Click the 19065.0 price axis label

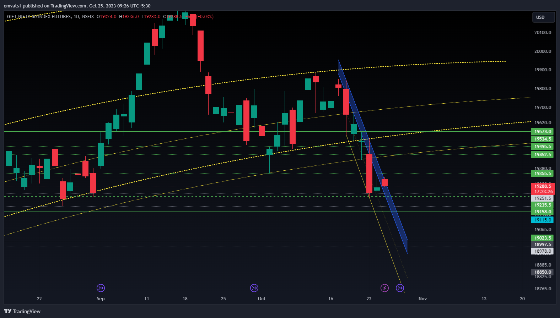[x=543, y=230]
